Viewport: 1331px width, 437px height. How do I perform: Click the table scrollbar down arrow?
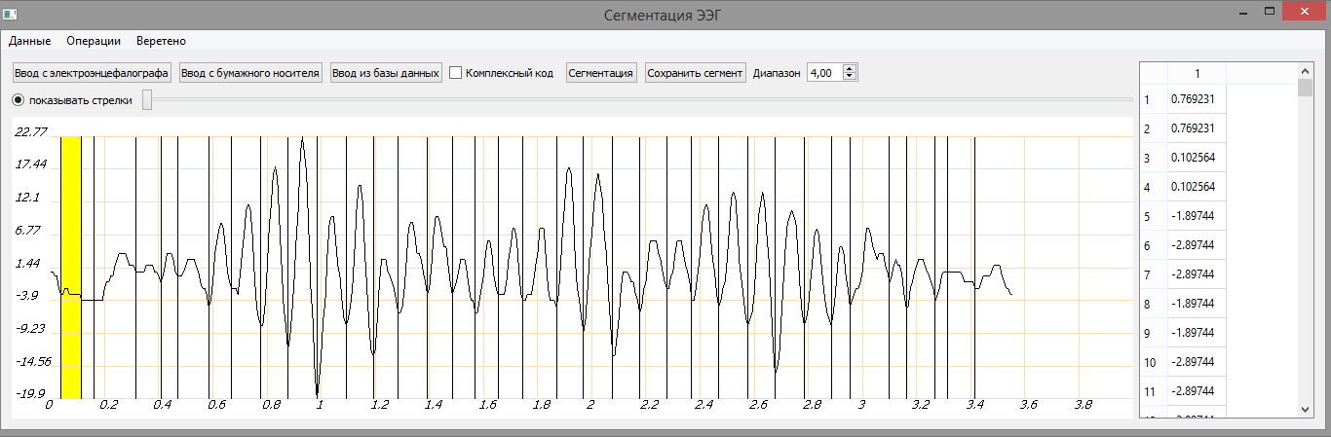pos(1306,409)
